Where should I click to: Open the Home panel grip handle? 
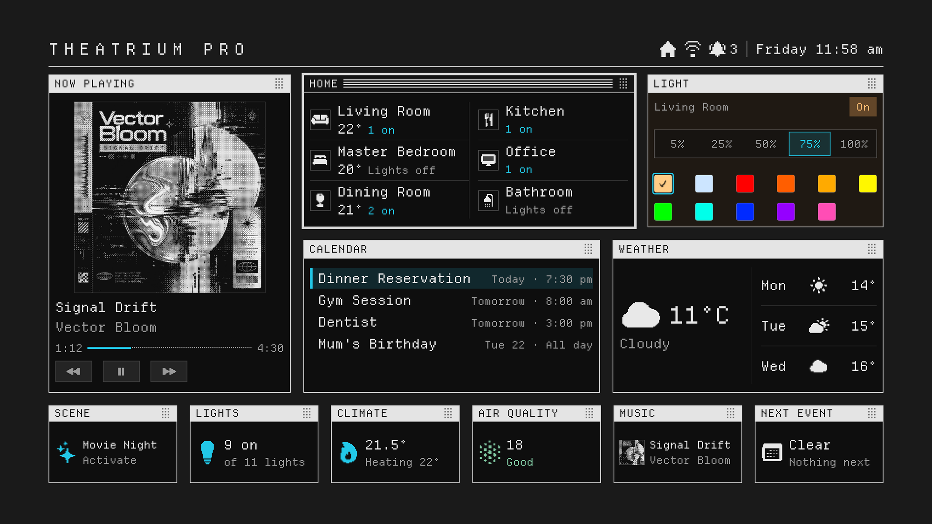pyautogui.click(x=623, y=83)
